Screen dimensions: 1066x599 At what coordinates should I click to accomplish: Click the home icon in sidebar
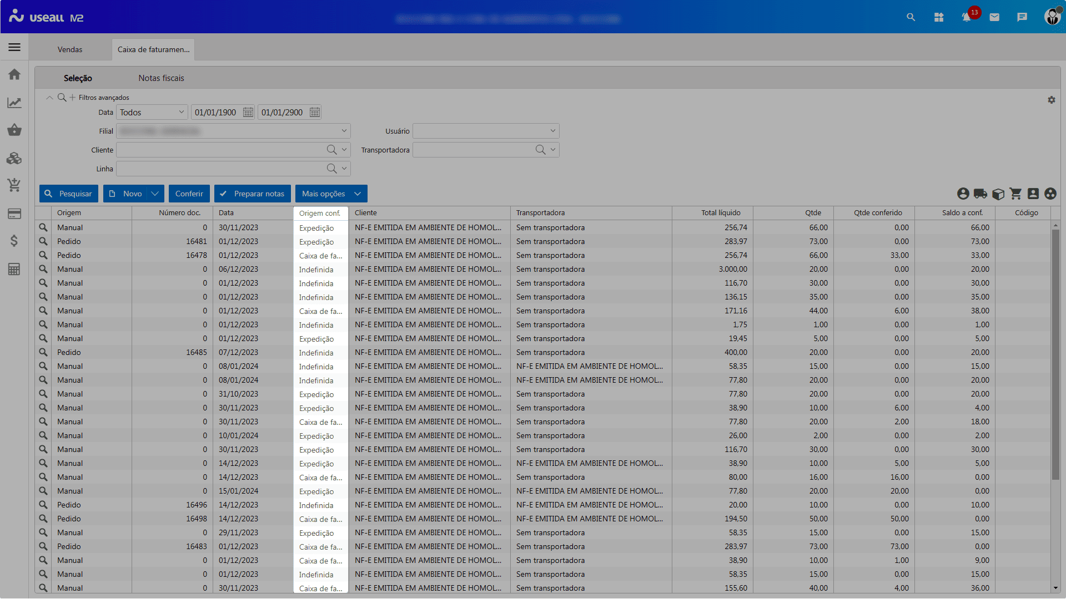tap(14, 74)
